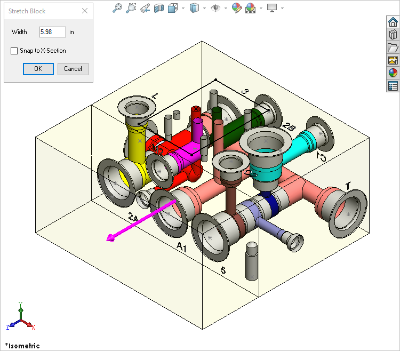This screenshot has height=351, width=400.
Task: Expand the Display Style dropdown arrow
Action: click(204, 8)
